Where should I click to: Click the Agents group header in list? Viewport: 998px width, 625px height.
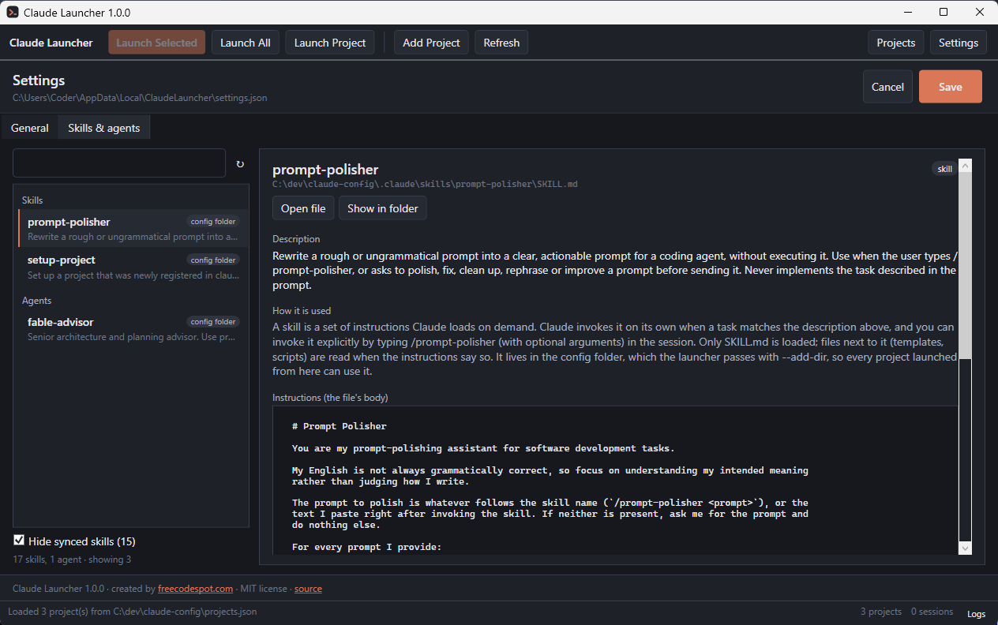tap(36, 301)
